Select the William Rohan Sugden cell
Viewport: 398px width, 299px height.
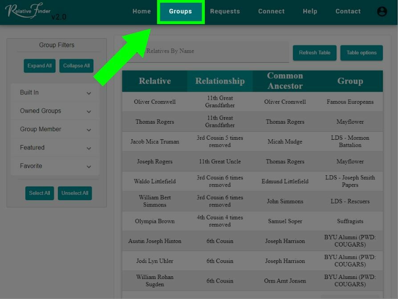tap(155, 281)
